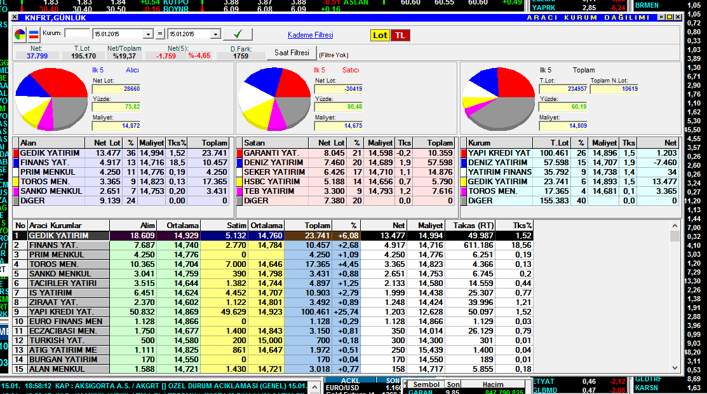Click the red-blue bar list view icon
The image size is (707, 394).
(34, 34)
